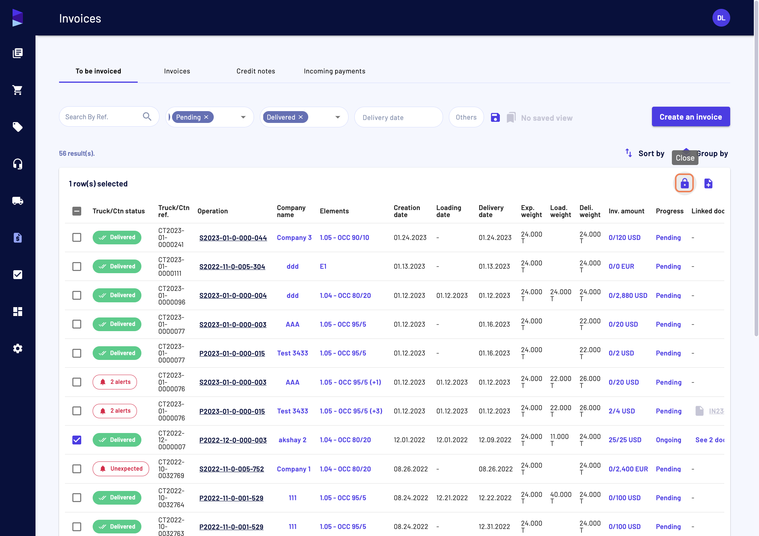Open the Others filter
This screenshot has width=759, height=536.
[466, 117]
